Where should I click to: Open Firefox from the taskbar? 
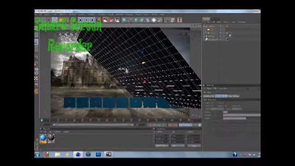[47, 154]
